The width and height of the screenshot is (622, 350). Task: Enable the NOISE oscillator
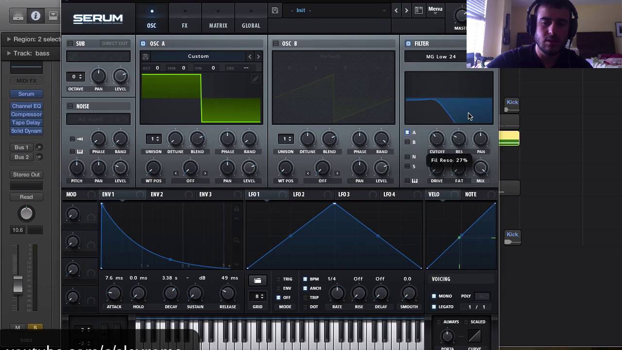70,106
